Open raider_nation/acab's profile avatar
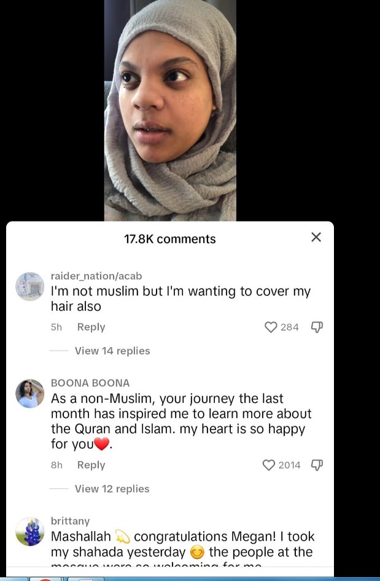Screen dimensions: 380x581 (x=29, y=286)
